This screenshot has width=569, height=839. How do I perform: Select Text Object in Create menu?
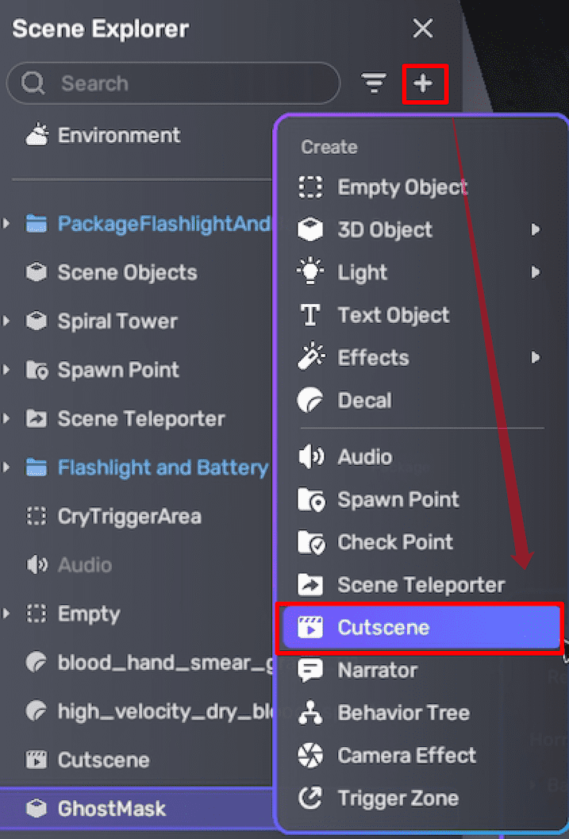click(x=393, y=315)
